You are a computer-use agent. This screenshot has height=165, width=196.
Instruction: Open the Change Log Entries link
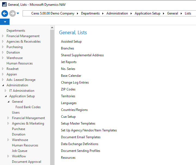[x=75, y=82]
